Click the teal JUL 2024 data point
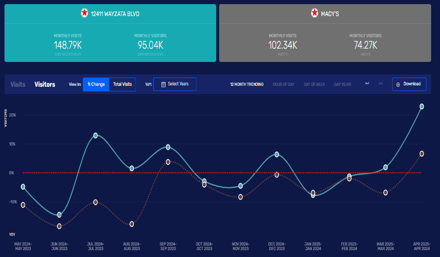This screenshot has height=257, width=440. pos(95,136)
